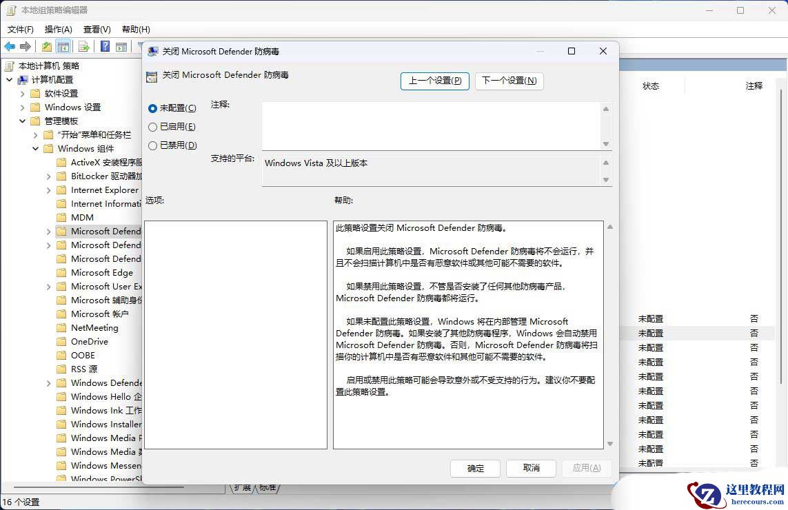The image size is (788, 510).
Task: Click the 下一个设置 button
Action: point(509,81)
